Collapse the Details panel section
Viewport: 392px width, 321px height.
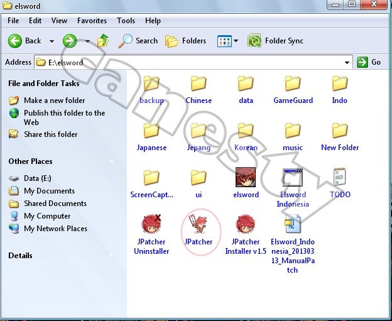[x=112, y=256]
